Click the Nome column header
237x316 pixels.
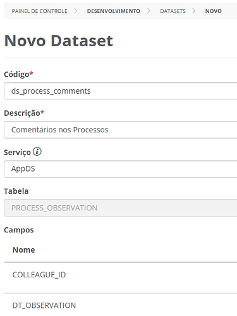(24, 250)
